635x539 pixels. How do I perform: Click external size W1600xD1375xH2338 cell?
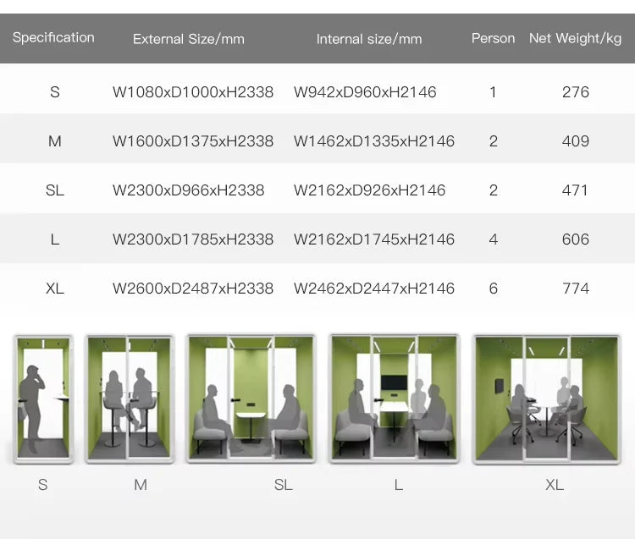pos(193,141)
